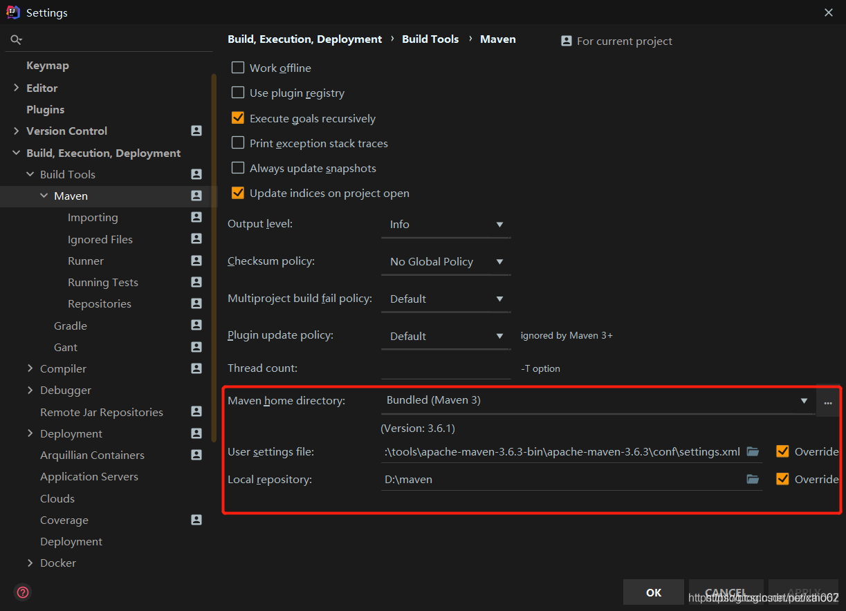The image size is (846, 611).
Task: Click project-level icon beside Compiler
Action: [196, 368]
